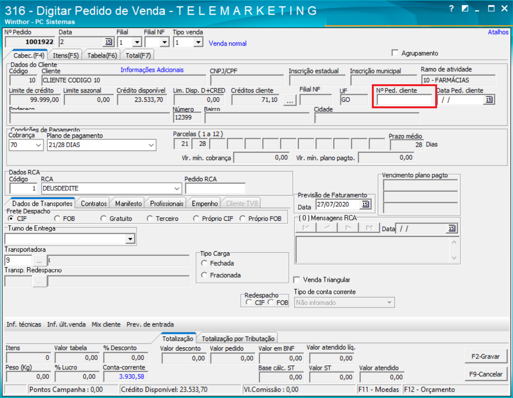Choose Fechada cargo type
This screenshot has height=398, width=513.
pyautogui.click(x=204, y=263)
